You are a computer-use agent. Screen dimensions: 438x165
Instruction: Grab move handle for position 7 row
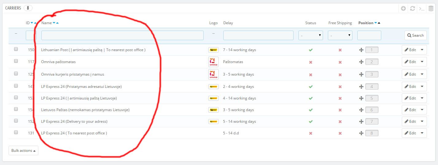[x=361, y=122]
